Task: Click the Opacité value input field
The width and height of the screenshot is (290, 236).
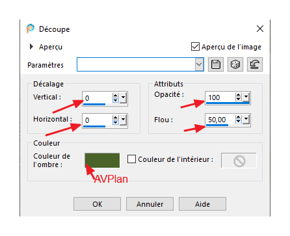Action: tap(220, 98)
